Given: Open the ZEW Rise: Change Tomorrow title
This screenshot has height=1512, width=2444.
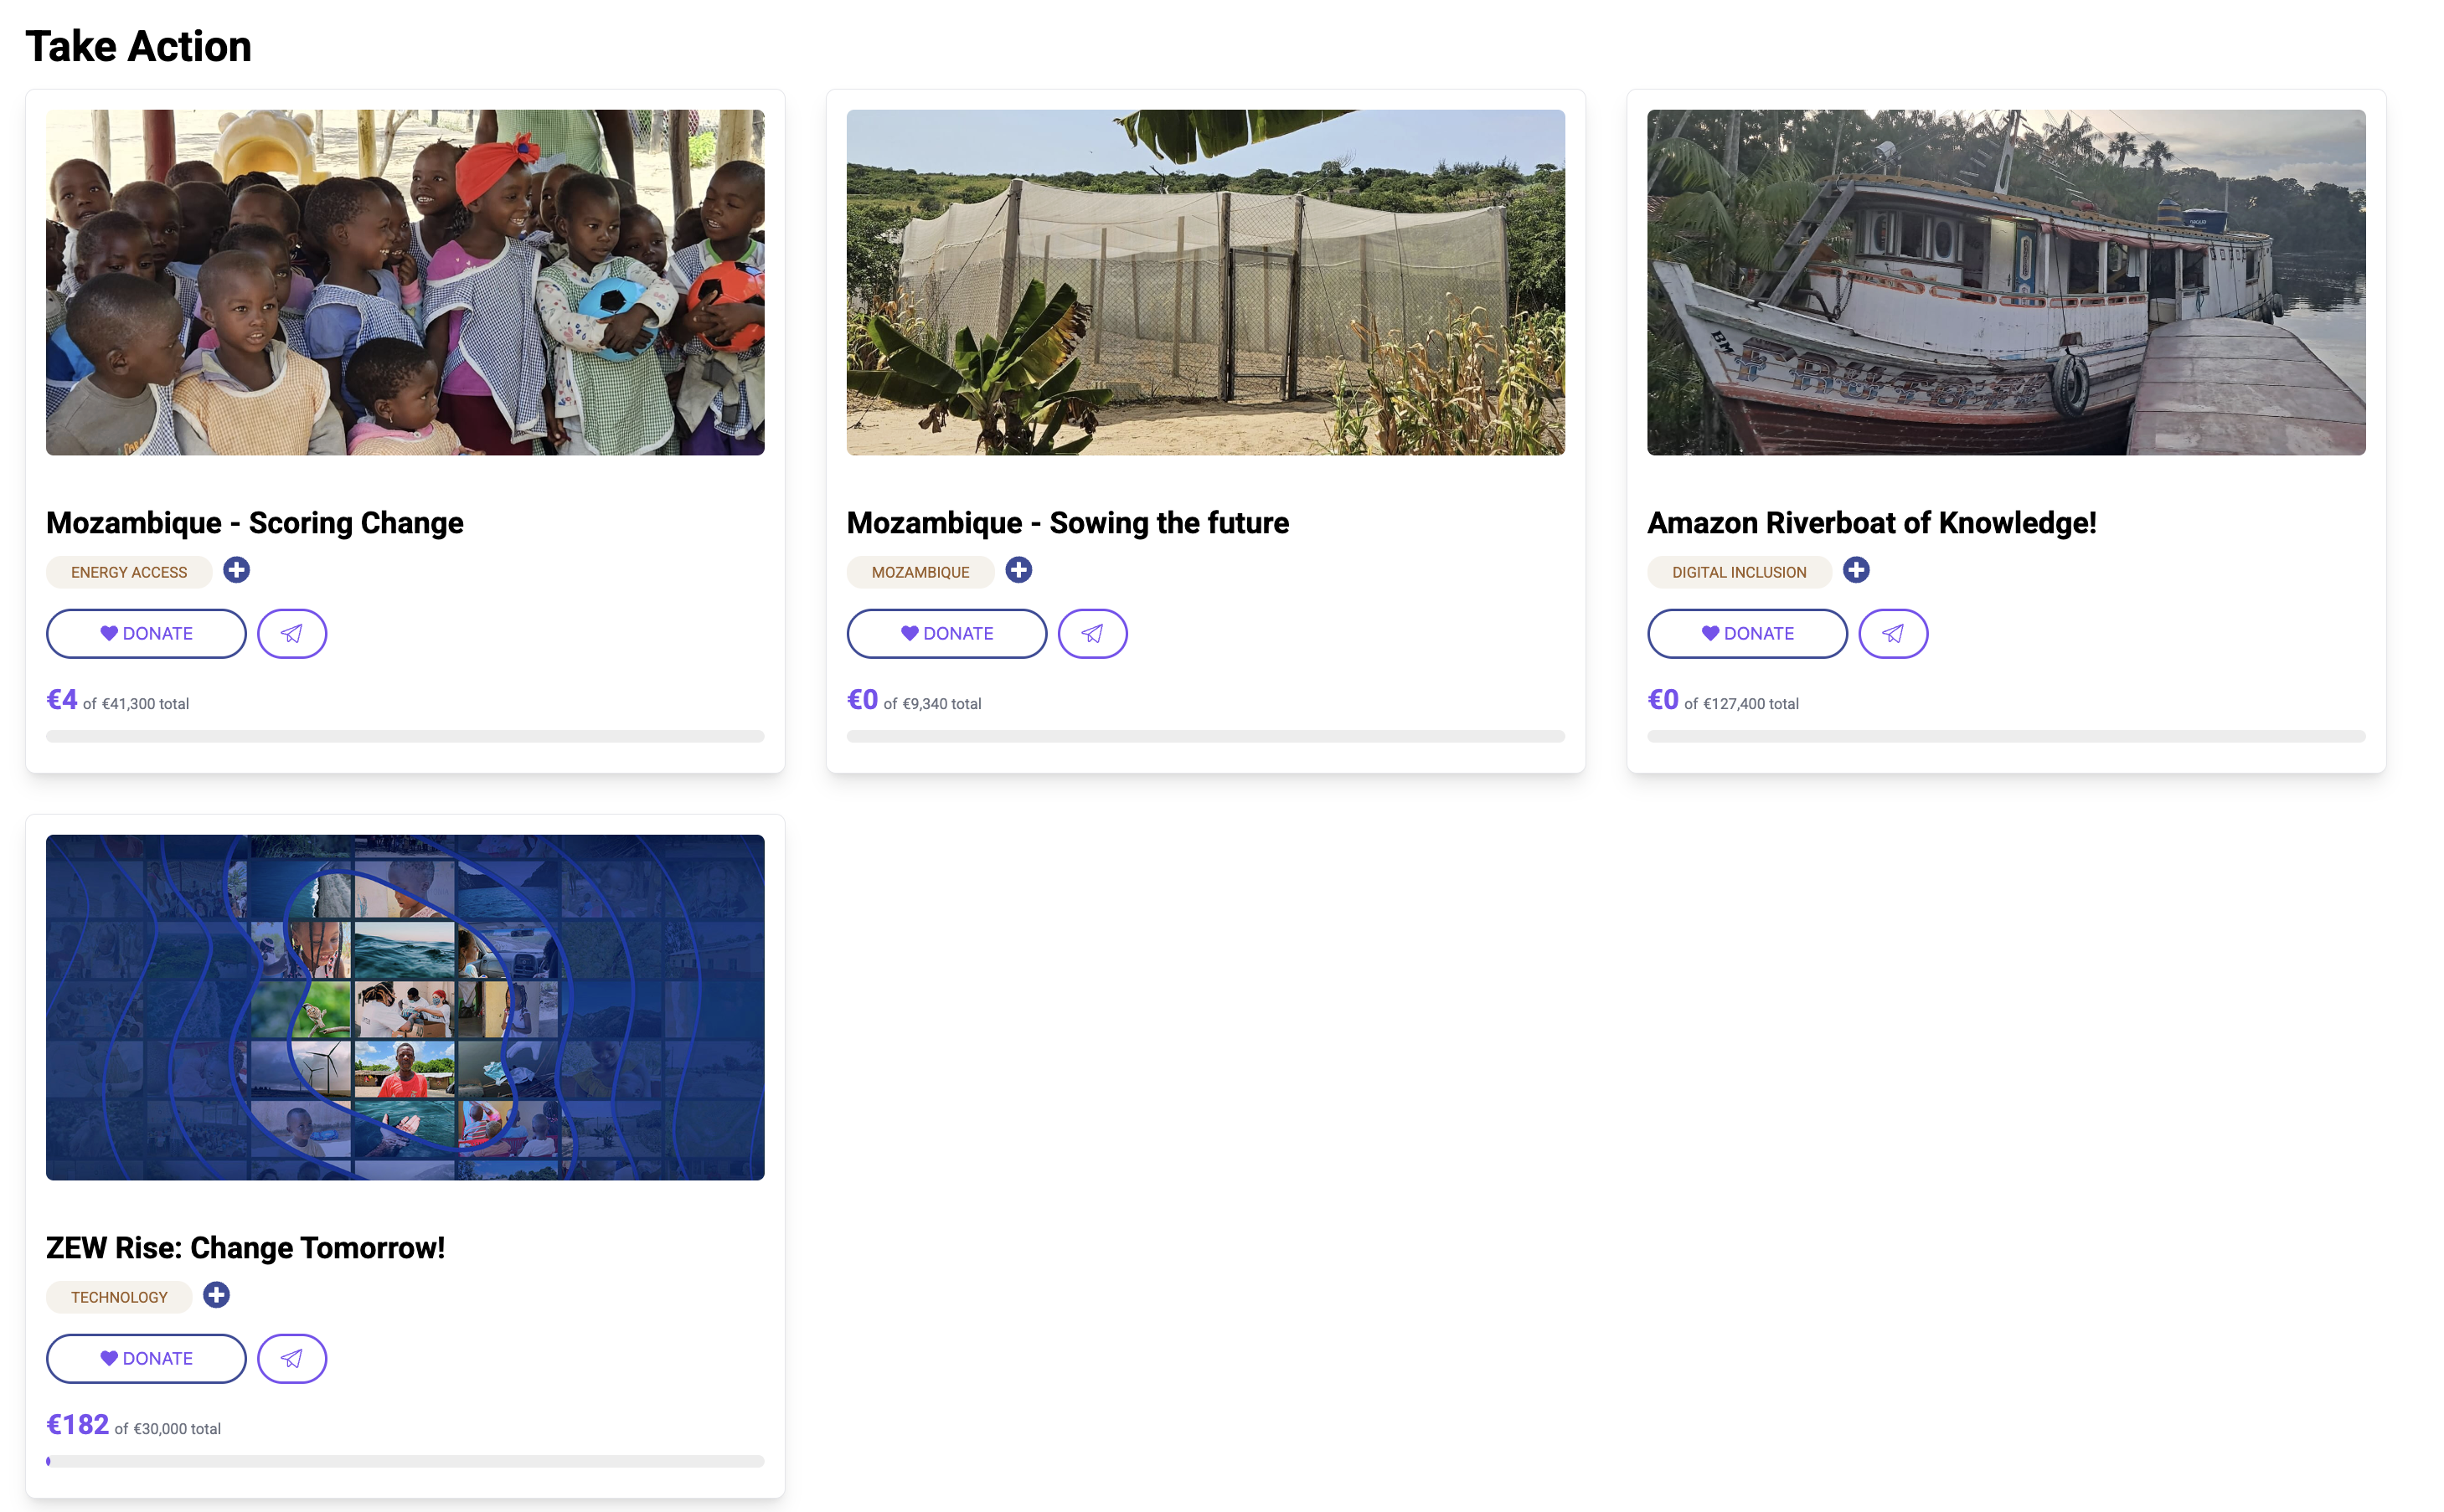Looking at the screenshot, I should tap(245, 1248).
